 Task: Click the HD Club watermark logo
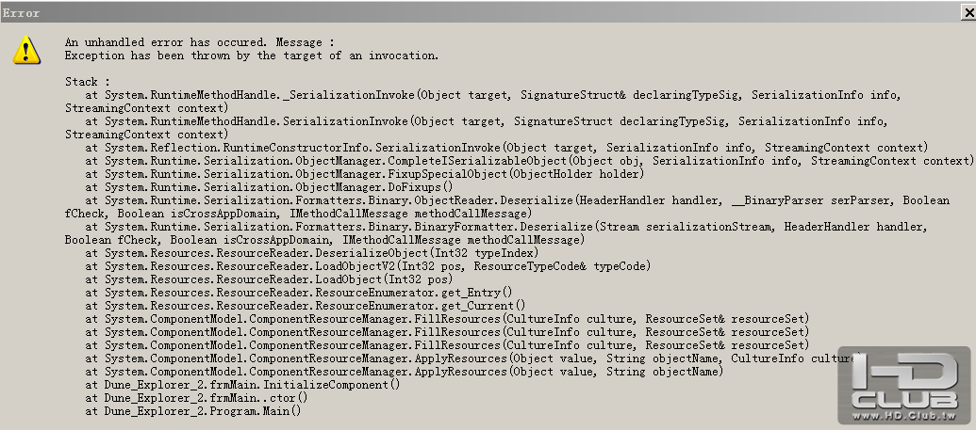pos(909,381)
